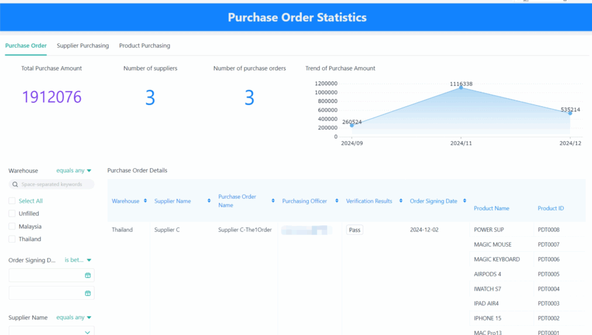Expand Order Signing Date 'is between' dropdown
The image size is (592, 335).
78,260
